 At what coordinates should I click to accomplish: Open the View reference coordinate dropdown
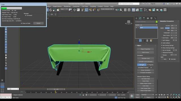tap(64, 9)
